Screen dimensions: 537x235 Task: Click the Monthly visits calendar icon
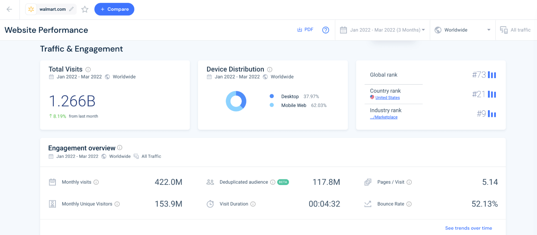point(52,182)
